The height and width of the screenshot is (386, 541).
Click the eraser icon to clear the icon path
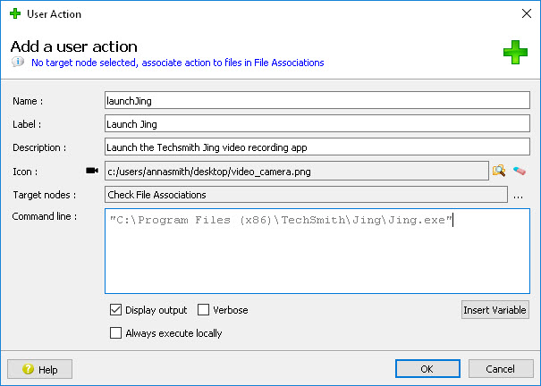[x=520, y=171]
